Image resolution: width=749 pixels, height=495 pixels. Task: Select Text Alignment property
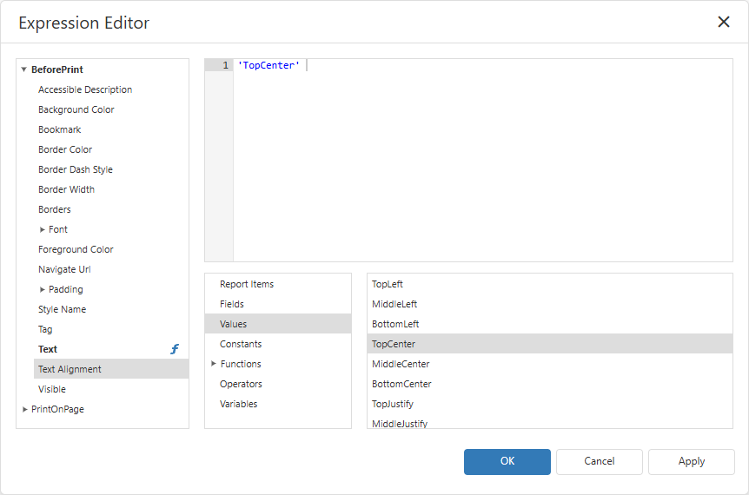pos(111,369)
